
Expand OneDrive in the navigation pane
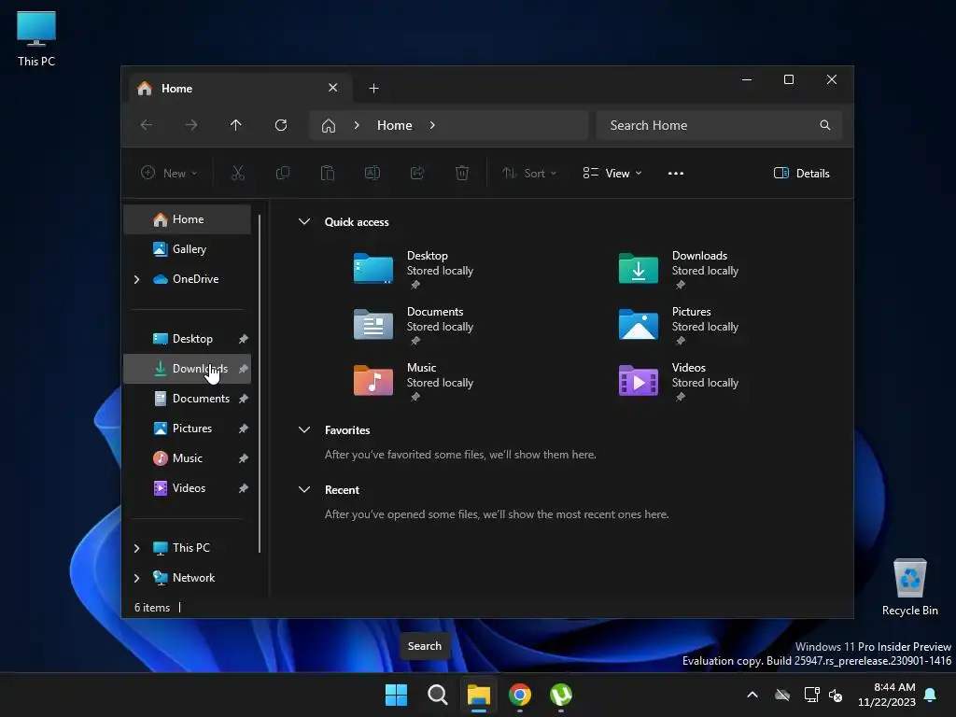pos(136,279)
